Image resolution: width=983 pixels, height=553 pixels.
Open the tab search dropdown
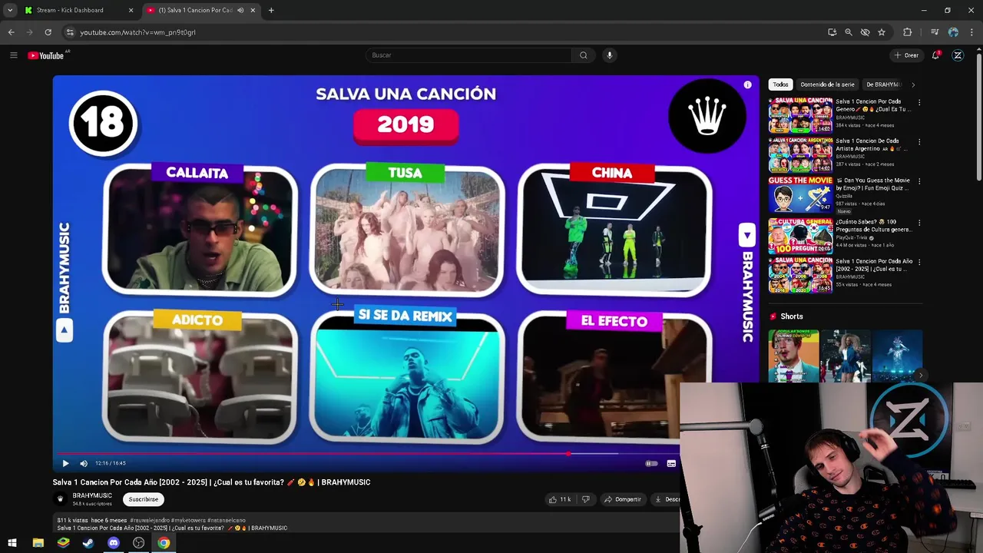pos(10,10)
